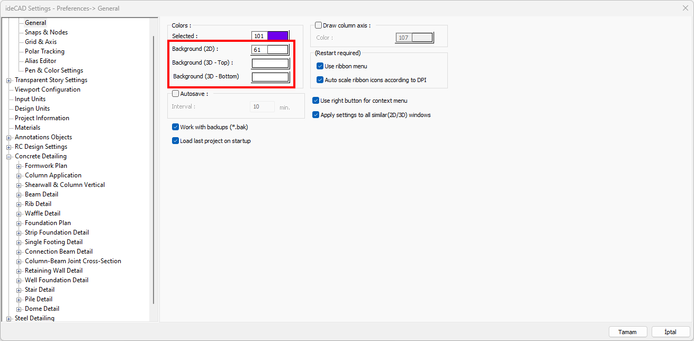This screenshot has width=694, height=341.
Task: Select General in settings tree
Action: 35,23
